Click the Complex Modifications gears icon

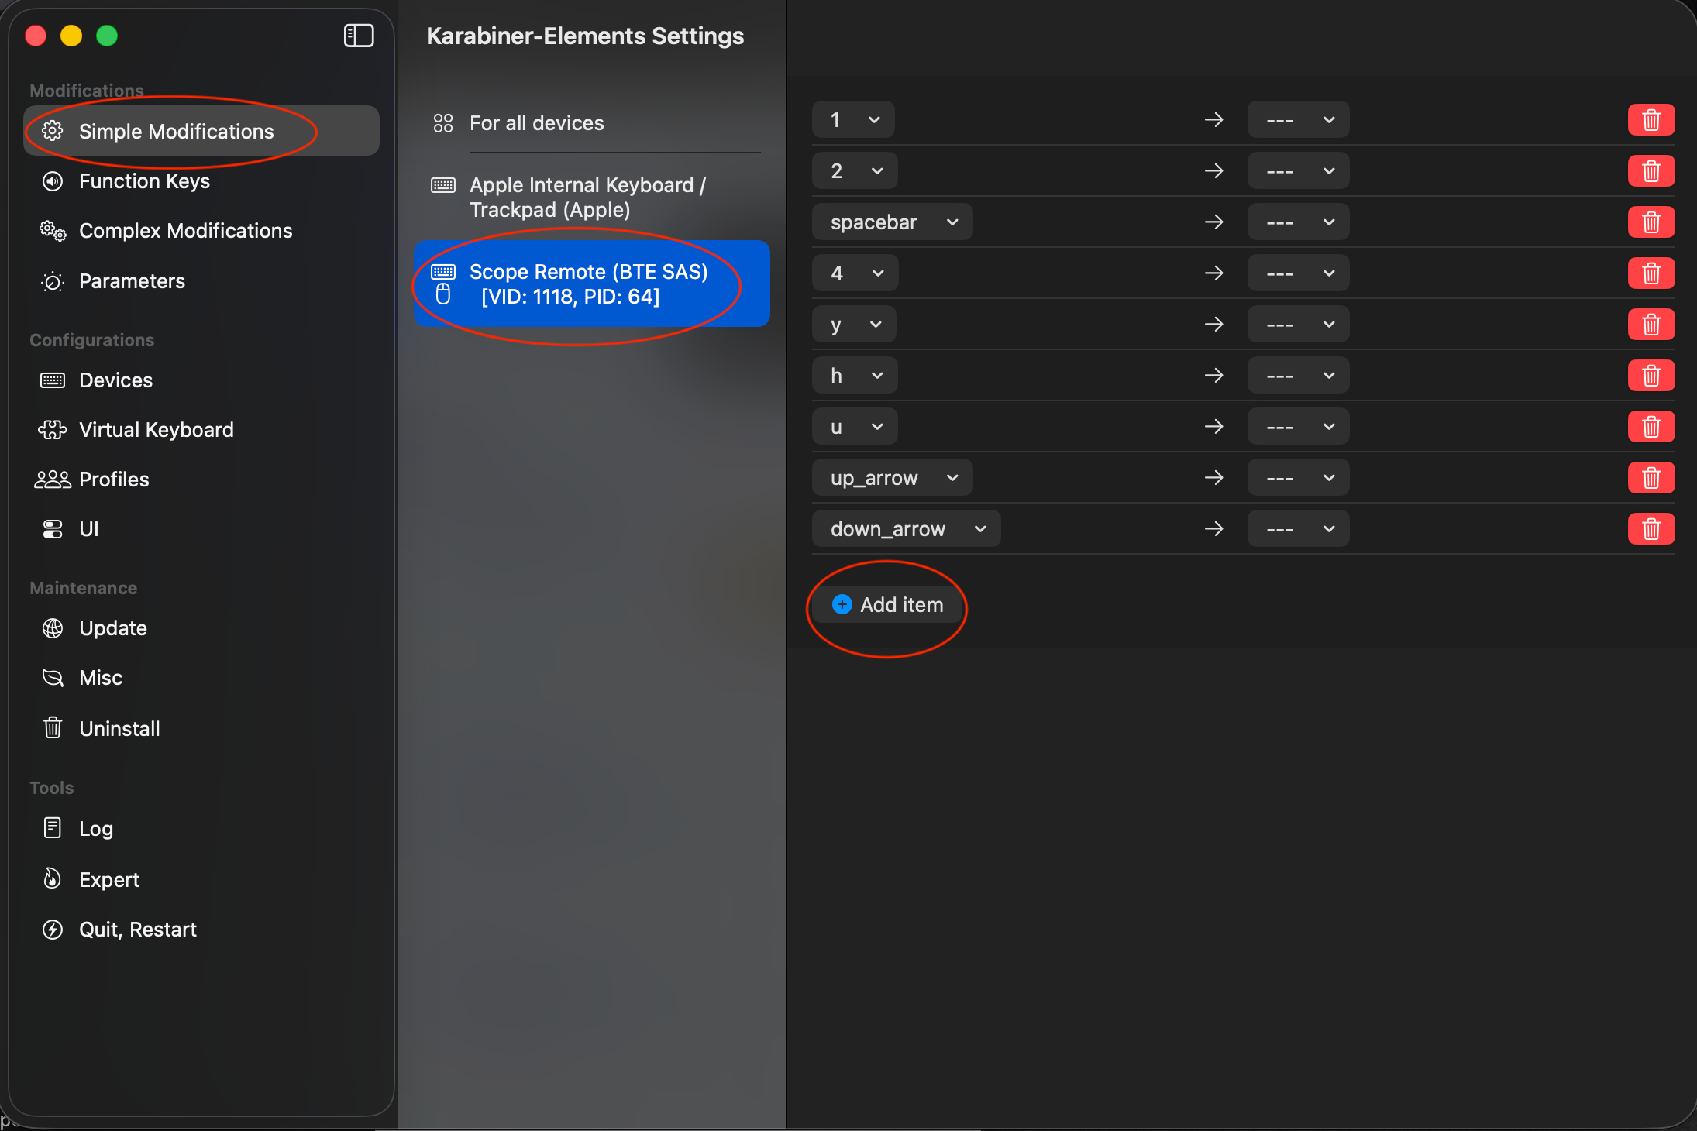point(53,231)
